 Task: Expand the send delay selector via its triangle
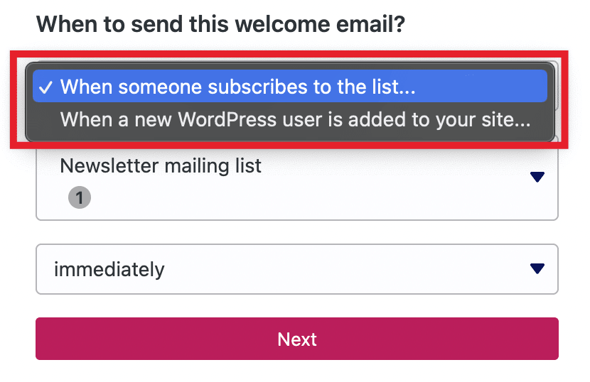537,268
